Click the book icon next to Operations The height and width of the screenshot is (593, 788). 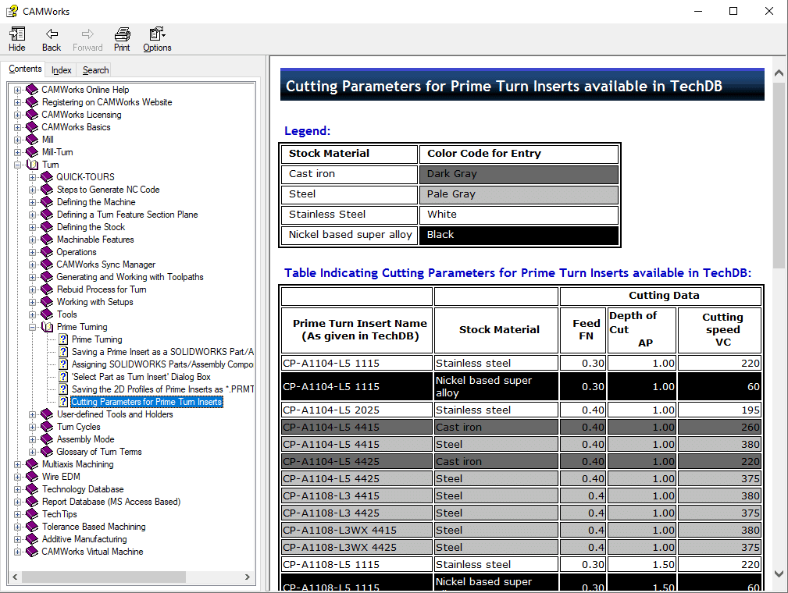47,252
